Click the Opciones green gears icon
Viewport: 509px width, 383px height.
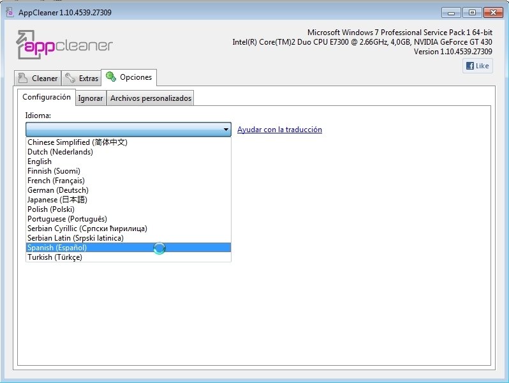pyautogui.click(x=111, y=77)
